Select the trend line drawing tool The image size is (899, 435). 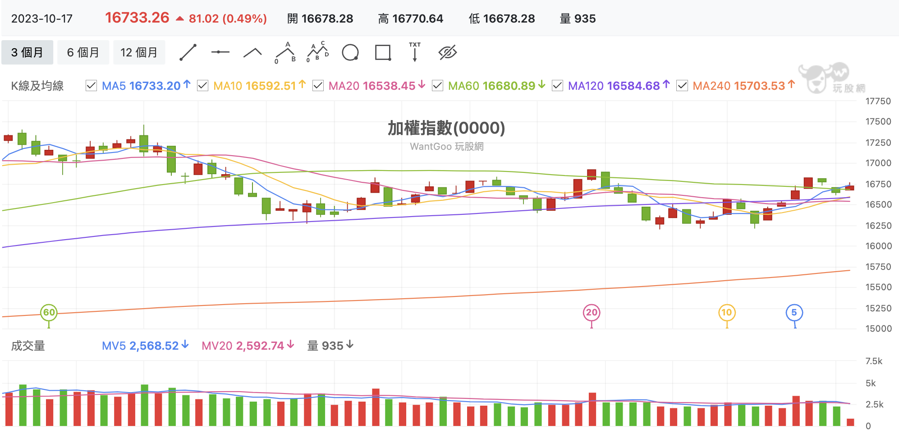pyautogui.click(x=188, y=52)
